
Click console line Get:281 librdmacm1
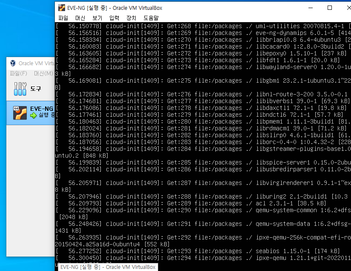201,128
